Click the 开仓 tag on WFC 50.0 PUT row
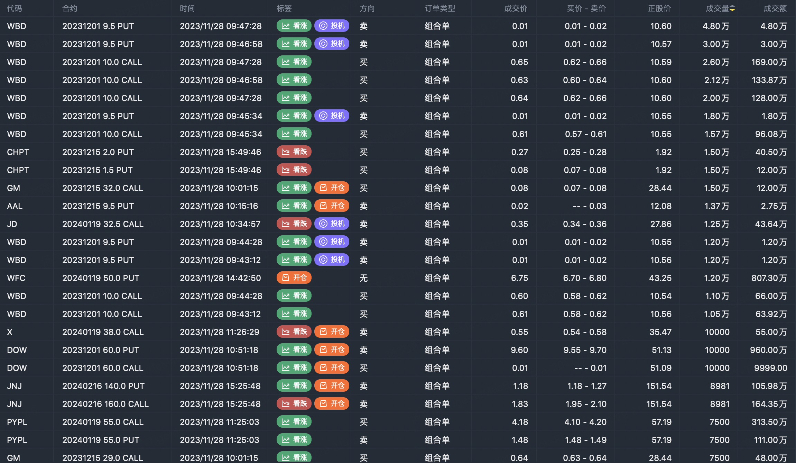The height and width of the screenshot is (463, 796). [x=294, y=278]
